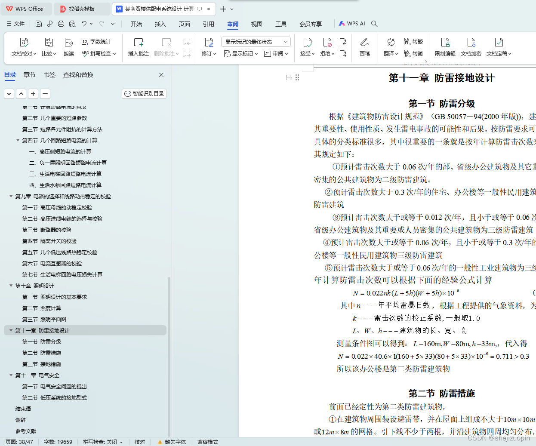Open 查找和替换 navigation tab
536x446 pixels.
click(78, 75)
